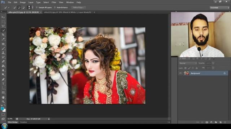Click the Windows Start button
231x129 pixels.
pos(4,126)
